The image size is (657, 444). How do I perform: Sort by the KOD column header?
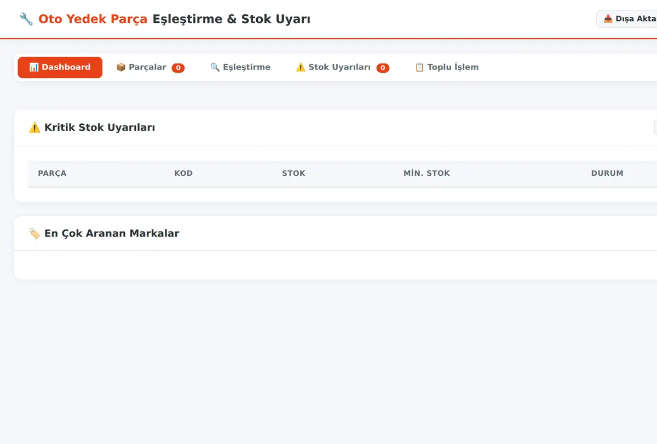coord(183,173)
